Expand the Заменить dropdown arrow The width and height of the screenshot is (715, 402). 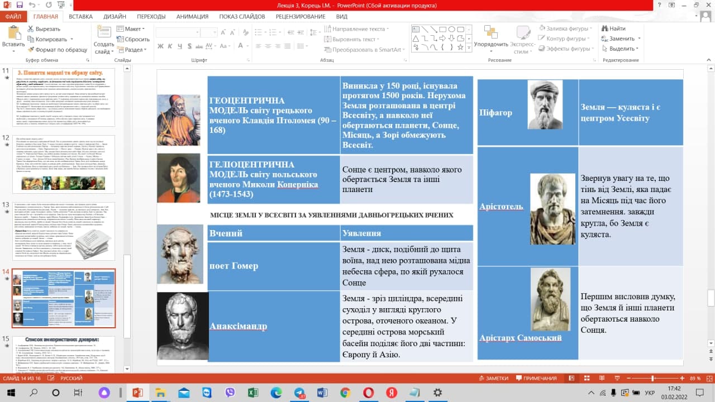639,39
